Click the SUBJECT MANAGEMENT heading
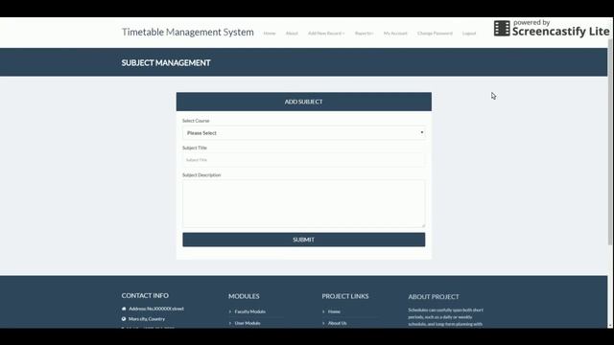 [x=166, y=62]
